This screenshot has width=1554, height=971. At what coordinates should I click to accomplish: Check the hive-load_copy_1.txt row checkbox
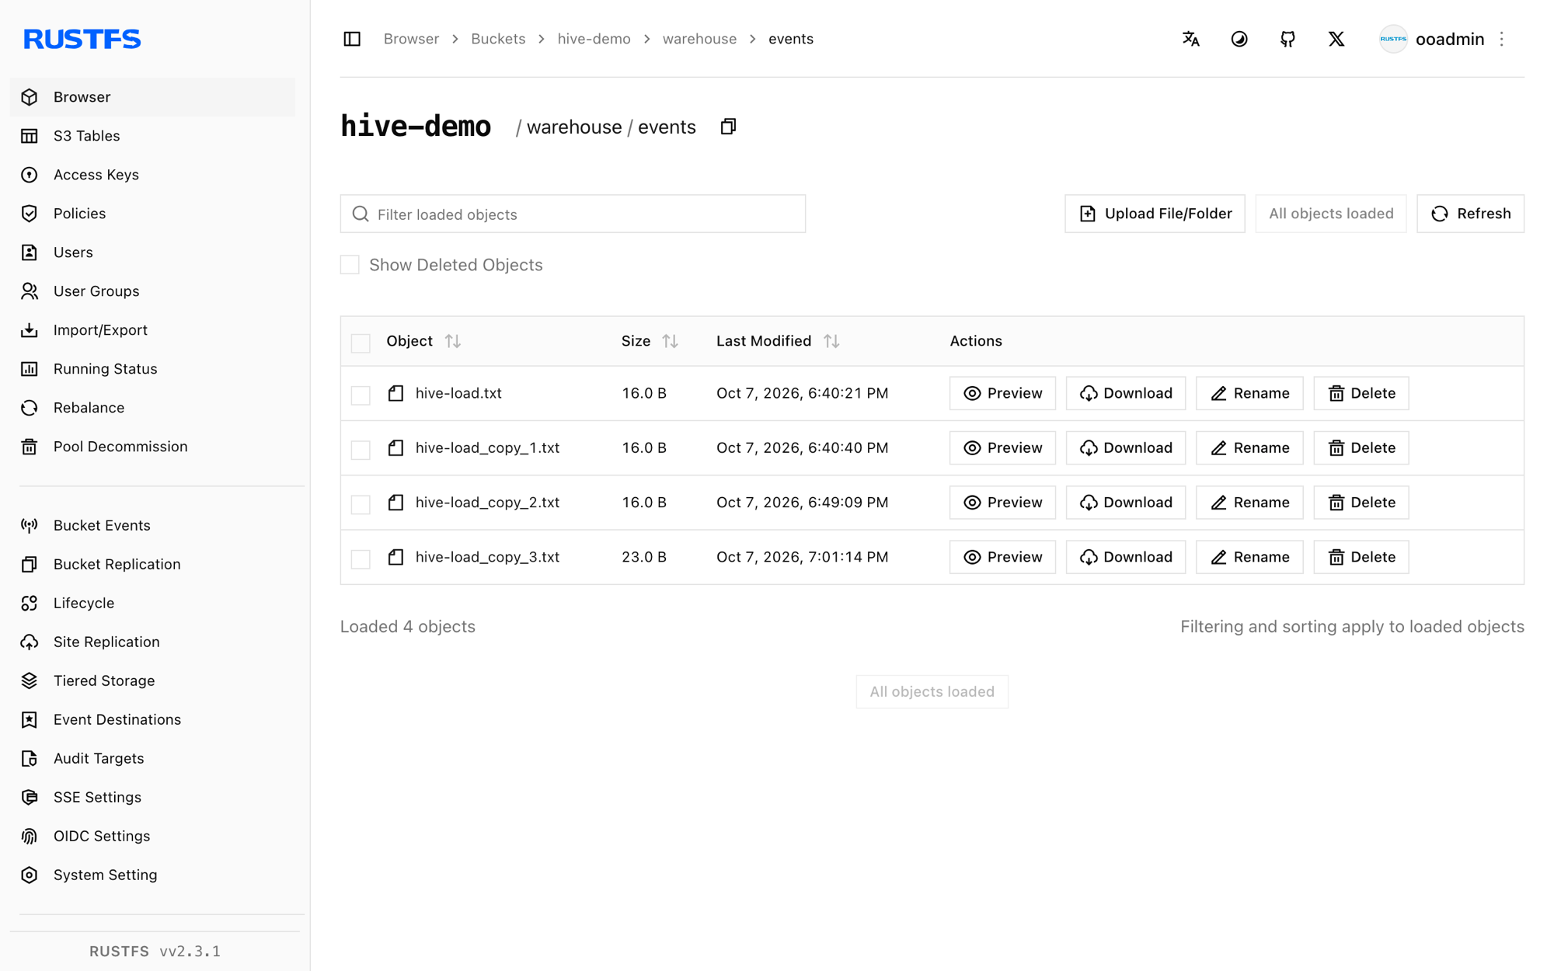(361, 449)
